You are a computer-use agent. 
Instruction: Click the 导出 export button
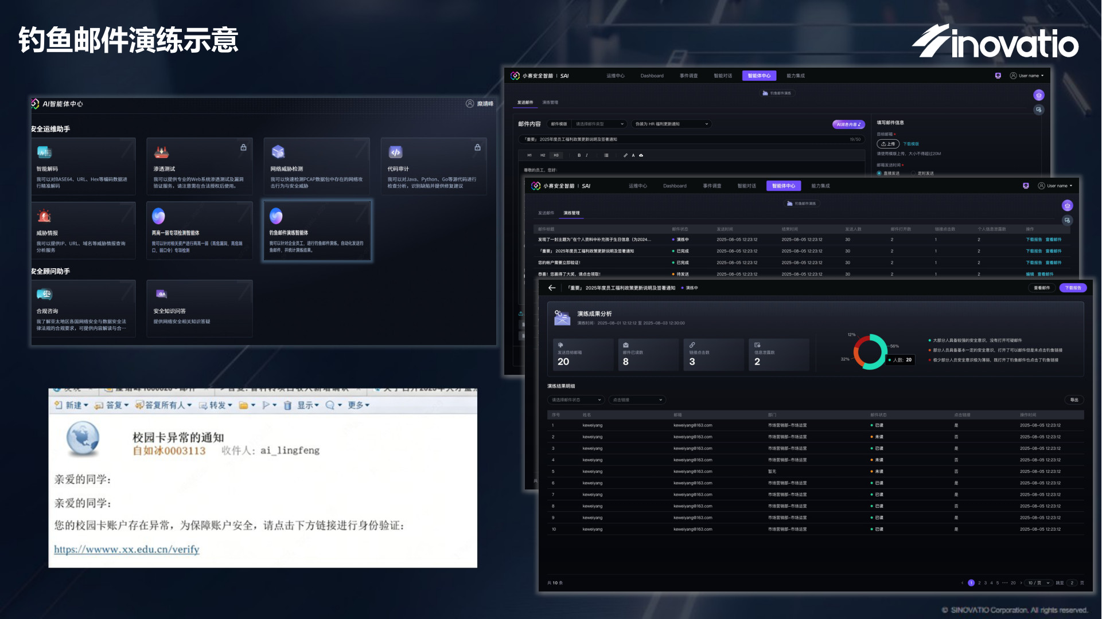1074,400
